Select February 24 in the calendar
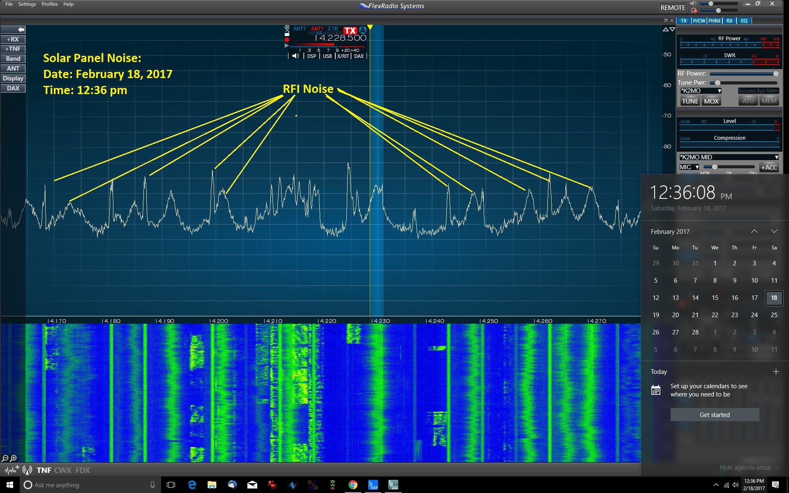 coord(754,315)
